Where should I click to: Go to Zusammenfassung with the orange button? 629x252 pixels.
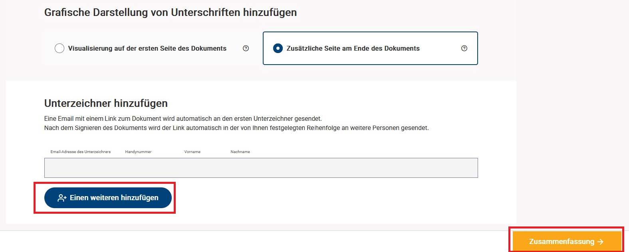567,241
